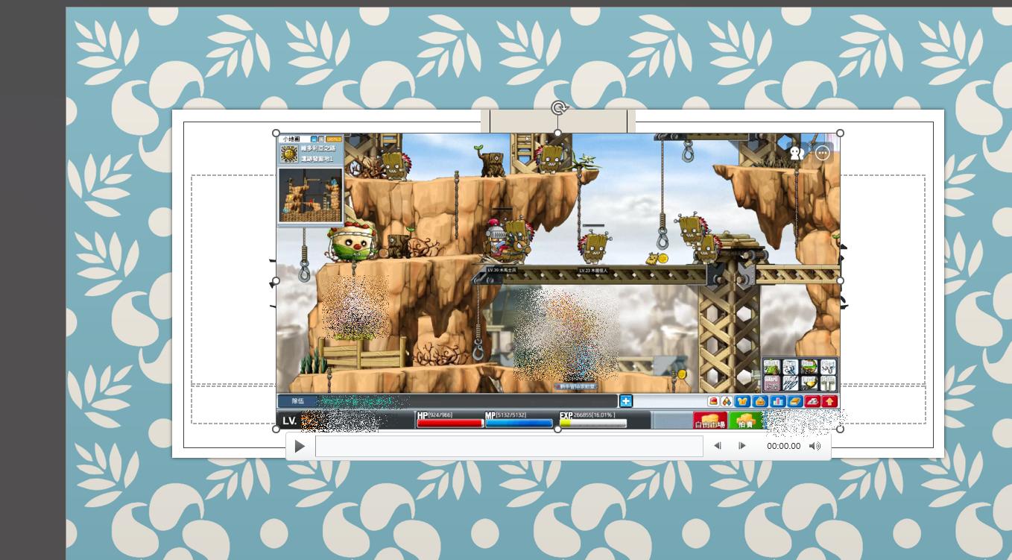Click the yellow book icon in the game menu
Viewport: 1012px width, 560px height.
pos(795,401)
